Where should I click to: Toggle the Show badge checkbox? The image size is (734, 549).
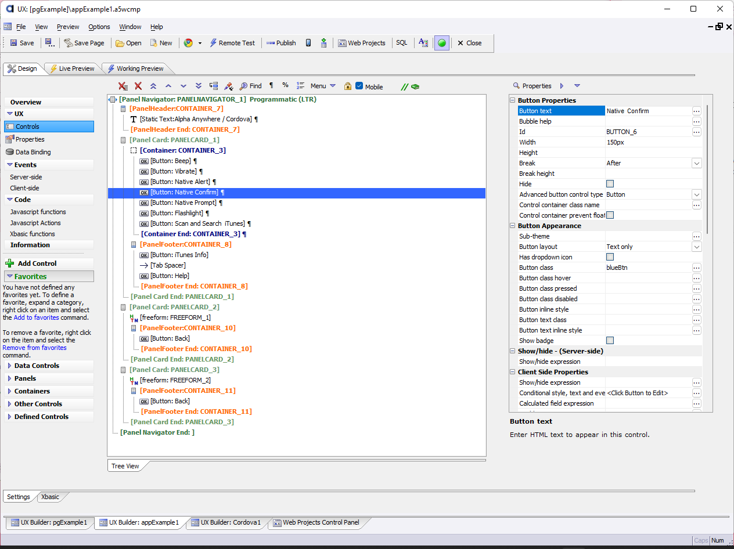pos(610,341)
